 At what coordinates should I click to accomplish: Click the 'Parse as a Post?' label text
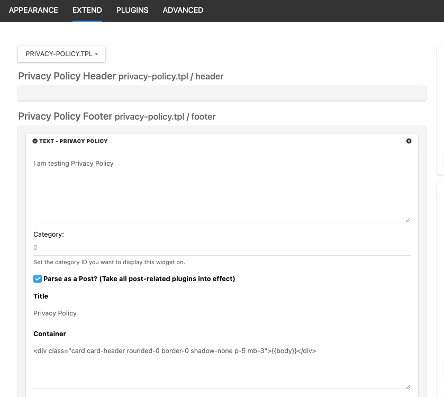click(x=139, y=278)
